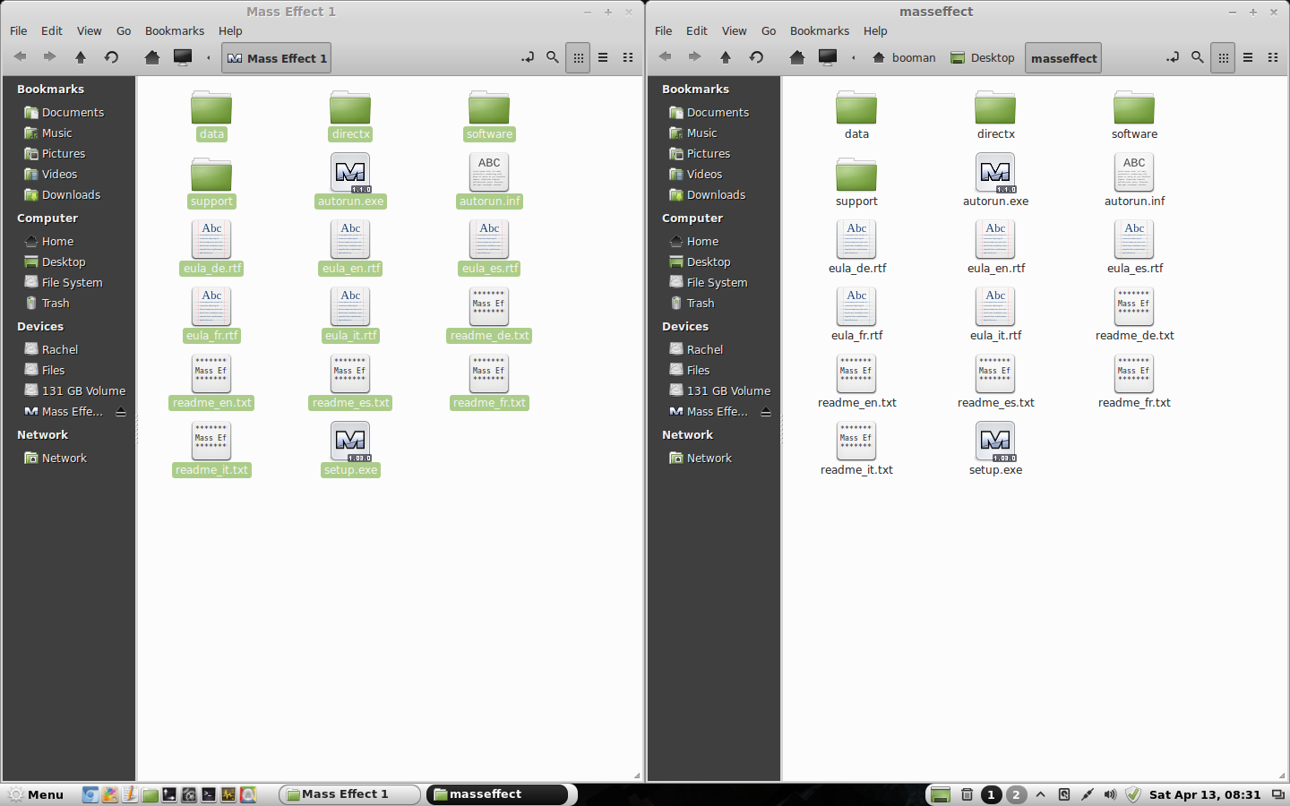The width and height of the screenshot is (1290, 806).
Task: Select software folder in masseffect window
Action: (x=1134, y=114)
